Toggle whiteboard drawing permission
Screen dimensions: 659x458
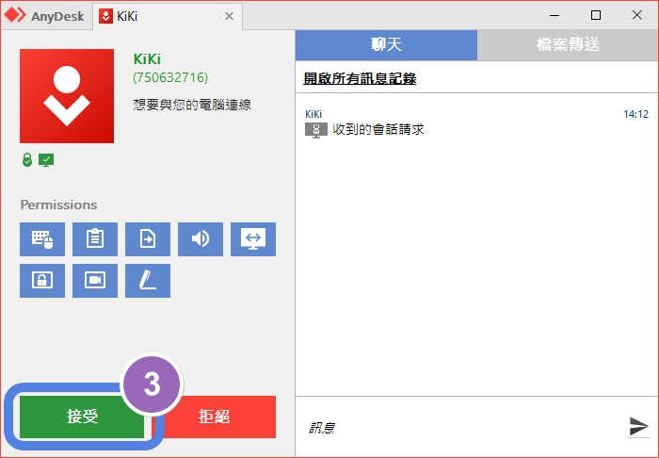click(148, 281)
